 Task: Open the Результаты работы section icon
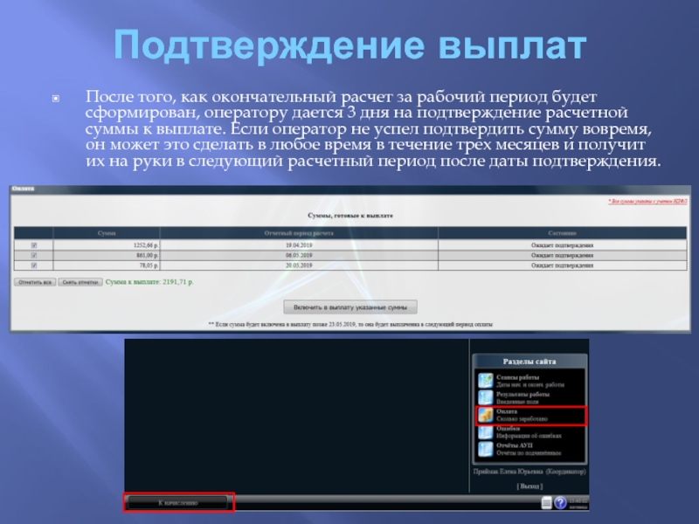coord(486,397)
